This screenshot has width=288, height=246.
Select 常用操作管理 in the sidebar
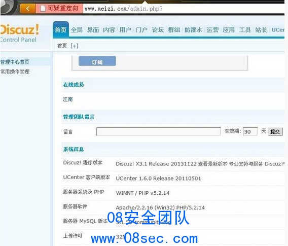coord(15,72)
